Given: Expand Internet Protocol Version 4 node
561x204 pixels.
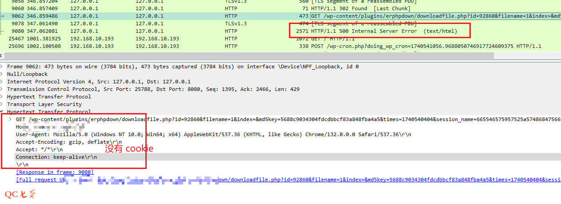Looking at the screenshot, I should pyautogui.click(x=3, y=82).
